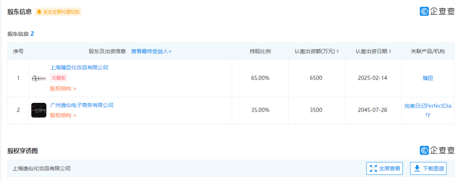The width and height of the screenshot is (459, 182).
Task: Sort by 认缴出资额(万元) column arrows
Action: coord(337,51)
